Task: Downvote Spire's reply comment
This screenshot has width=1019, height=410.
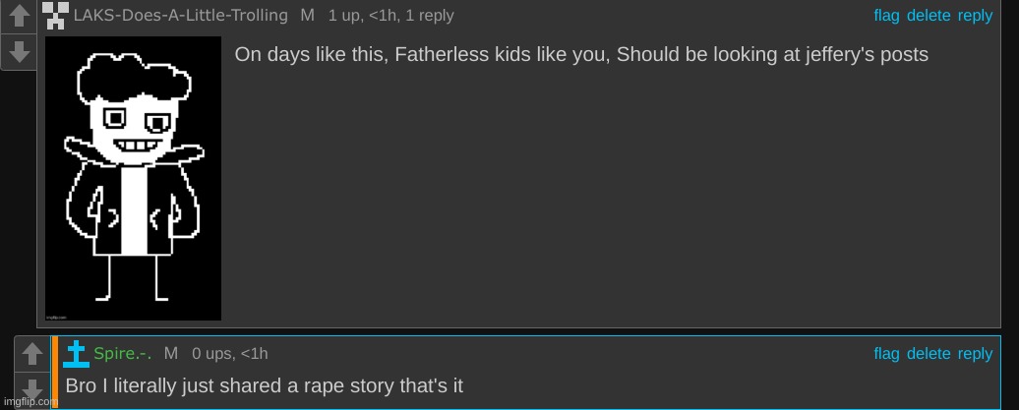Action: pyautogui.click(x=33, y=388)
